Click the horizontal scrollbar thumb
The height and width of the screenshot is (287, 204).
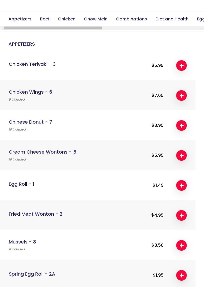53,28
